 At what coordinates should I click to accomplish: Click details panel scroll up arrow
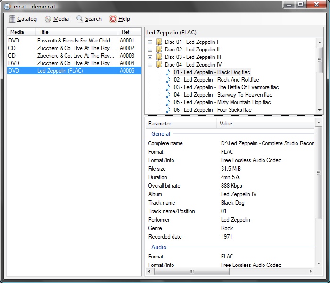[x=319, y=122]
